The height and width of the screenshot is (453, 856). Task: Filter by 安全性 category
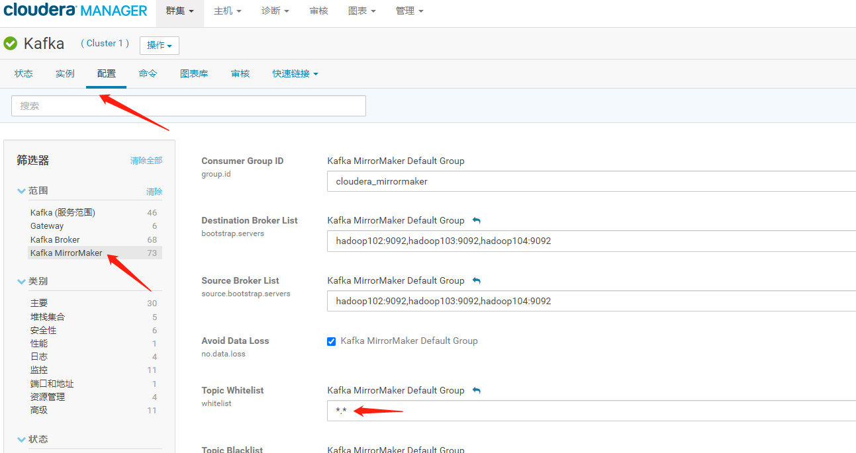tap(44, 330)
